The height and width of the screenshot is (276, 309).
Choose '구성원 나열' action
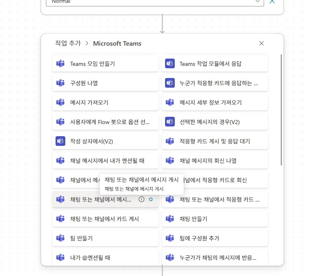coord(105,83)
